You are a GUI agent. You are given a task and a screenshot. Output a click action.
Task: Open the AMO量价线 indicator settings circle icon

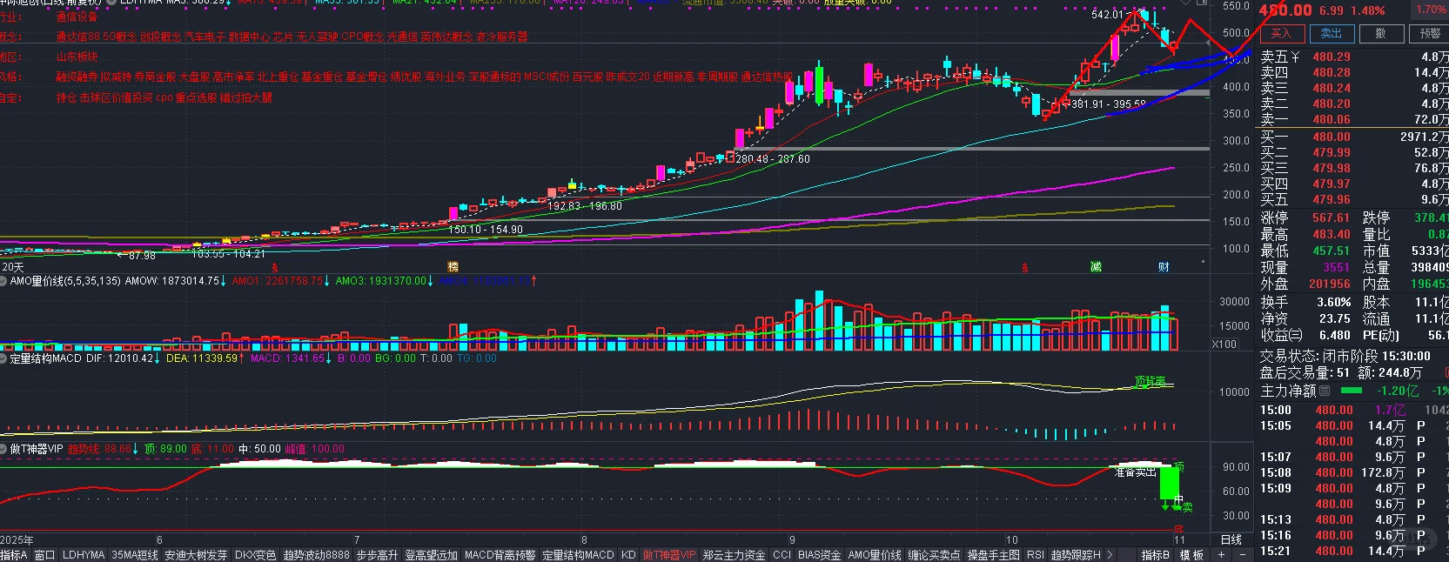pos(4,281)
